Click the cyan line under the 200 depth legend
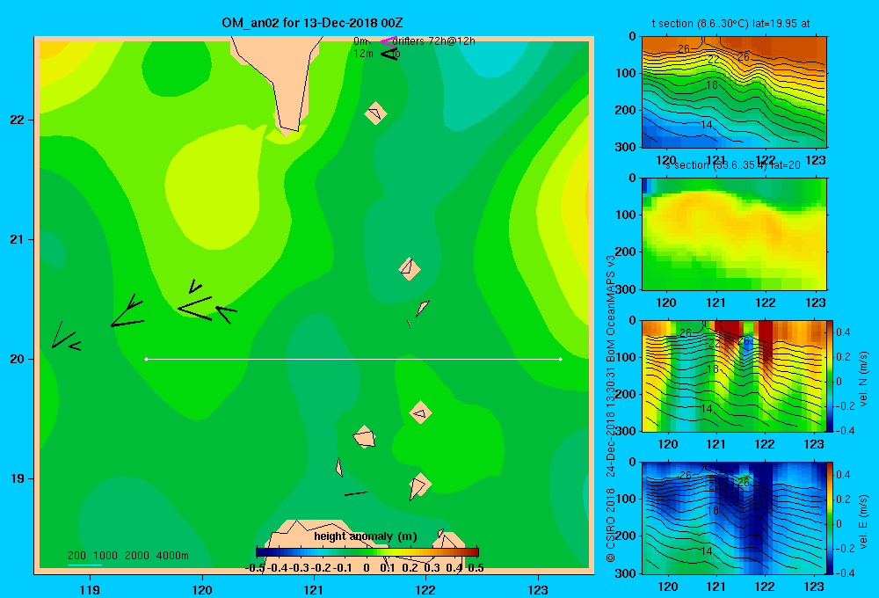This screenshot has height=598, width=879. (x=84, y=565)
